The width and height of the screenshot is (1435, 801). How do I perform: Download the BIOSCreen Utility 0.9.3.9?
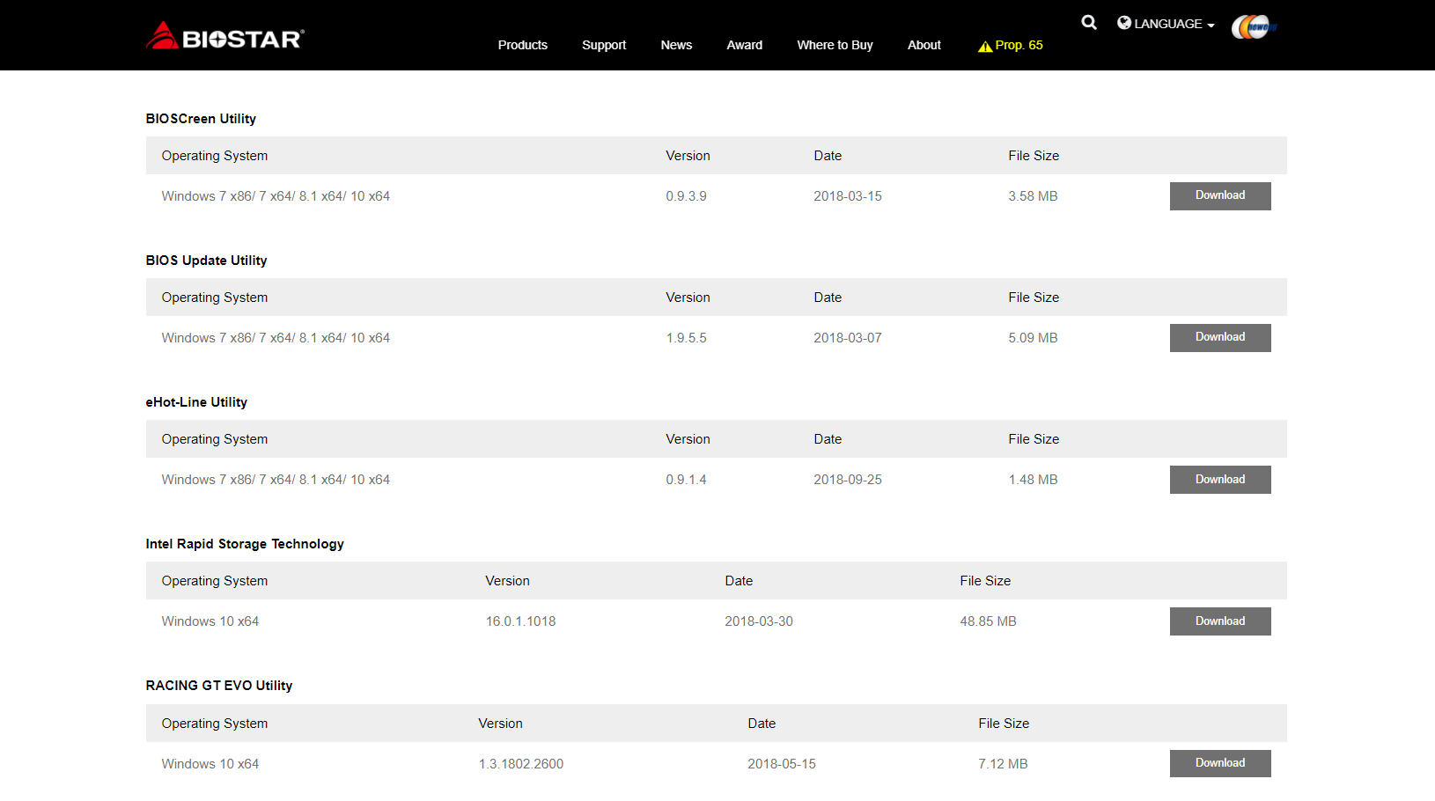[1220, 196]
